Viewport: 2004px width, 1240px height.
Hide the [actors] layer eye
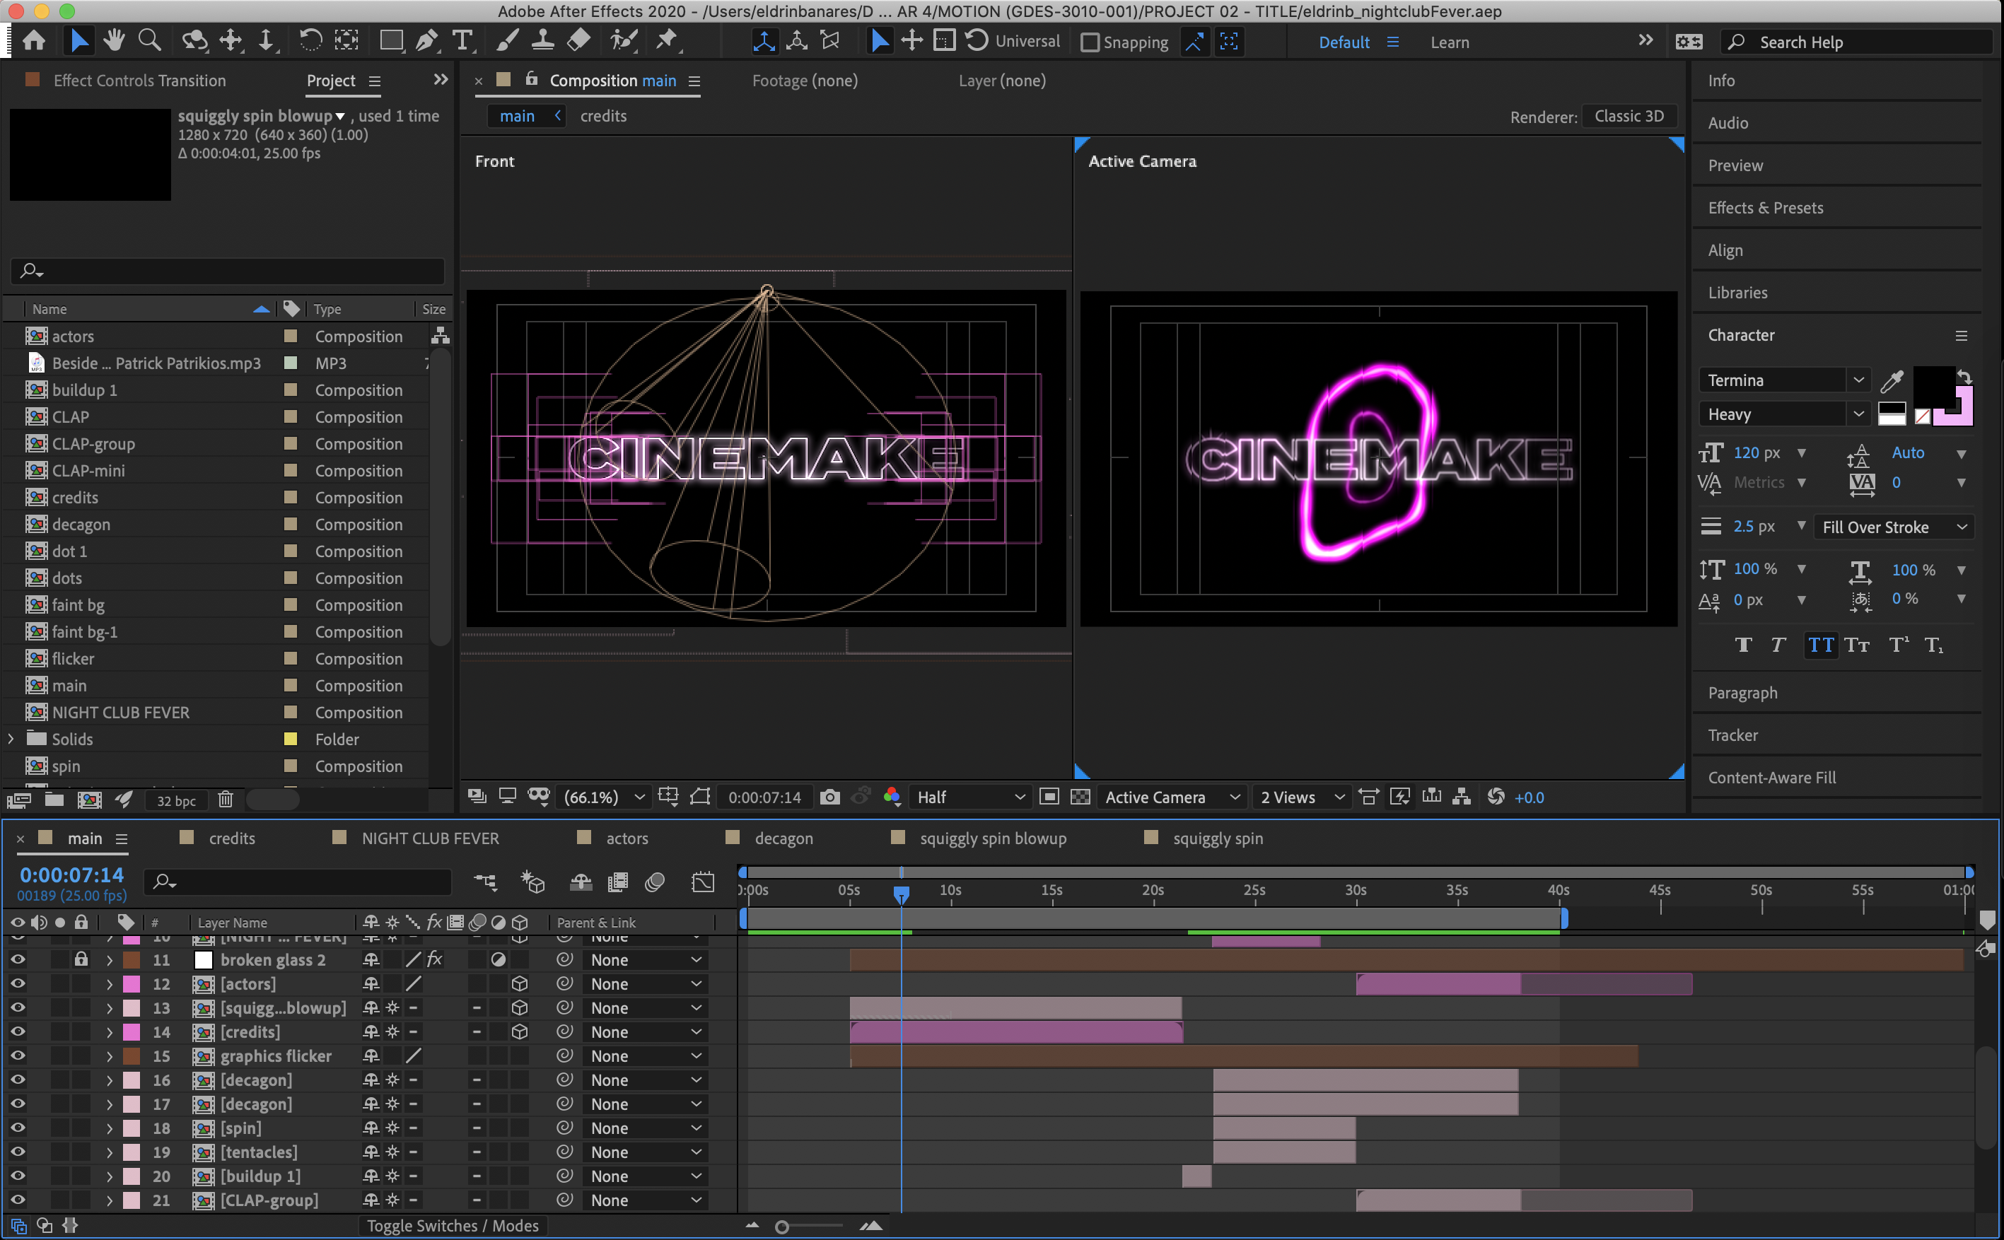click(x=17, y=983)
